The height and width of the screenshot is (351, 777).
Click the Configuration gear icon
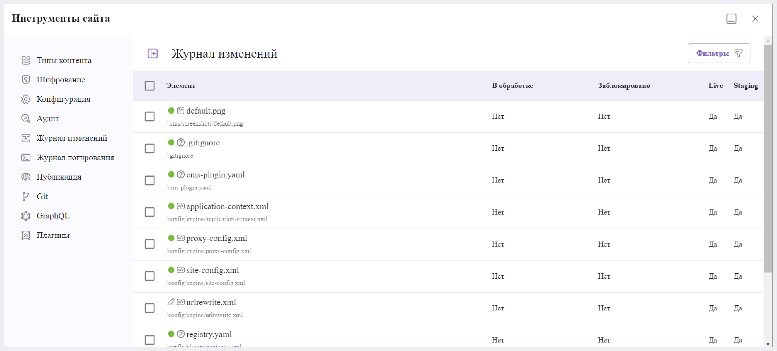tap(26, 99)
